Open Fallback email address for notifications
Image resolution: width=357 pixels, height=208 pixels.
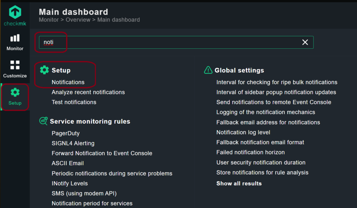tap(268, 122)
